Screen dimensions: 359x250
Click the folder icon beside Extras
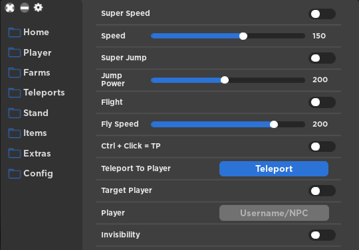(x=15, y=153)
